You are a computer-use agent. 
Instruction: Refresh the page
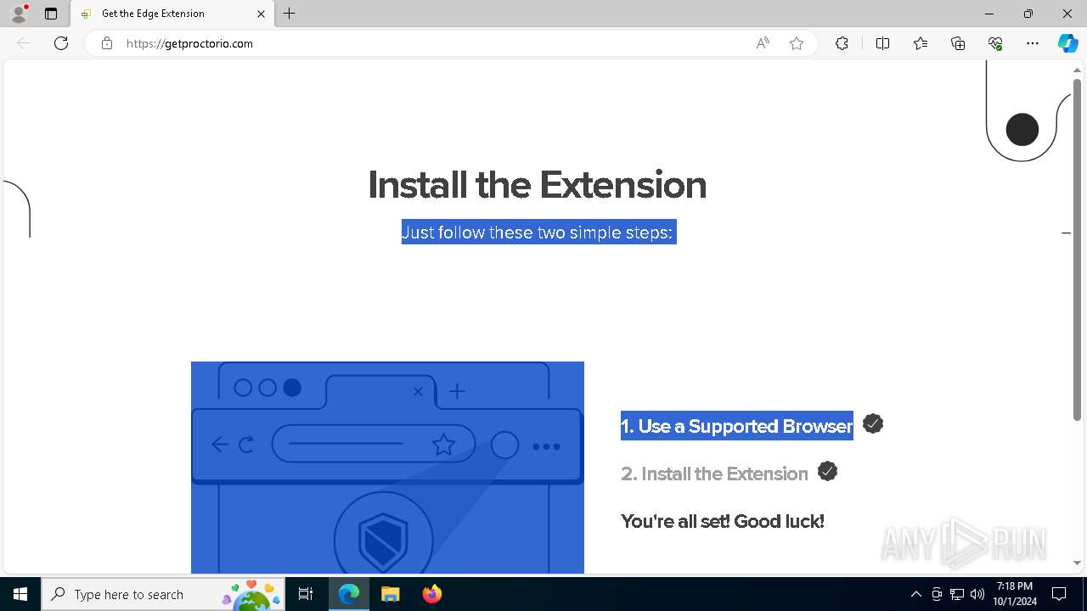tap(61, 43)
